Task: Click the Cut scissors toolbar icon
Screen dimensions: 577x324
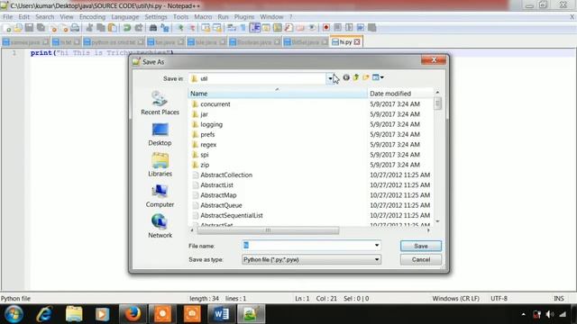Action: click(x=89, y=28)
